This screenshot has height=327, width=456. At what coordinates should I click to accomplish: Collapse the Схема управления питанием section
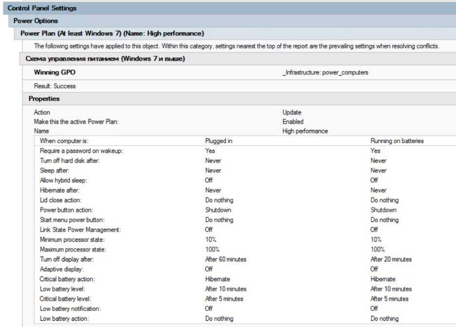(x=237, y=59)
